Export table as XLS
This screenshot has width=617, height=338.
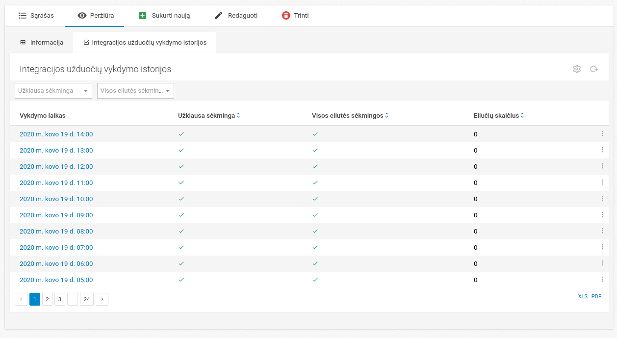pos(583,297)
